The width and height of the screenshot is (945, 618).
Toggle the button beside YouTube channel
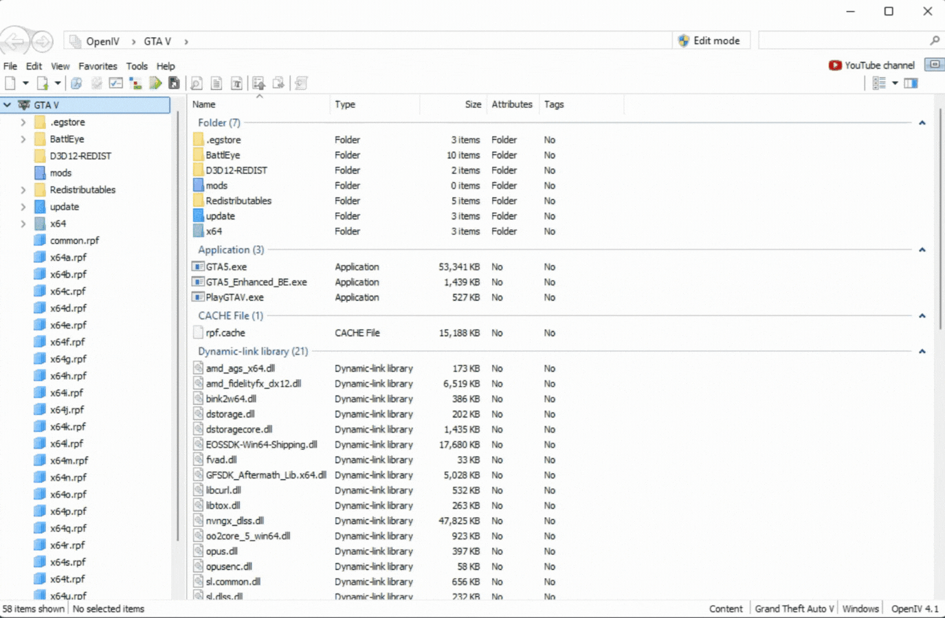click(935, 65)
